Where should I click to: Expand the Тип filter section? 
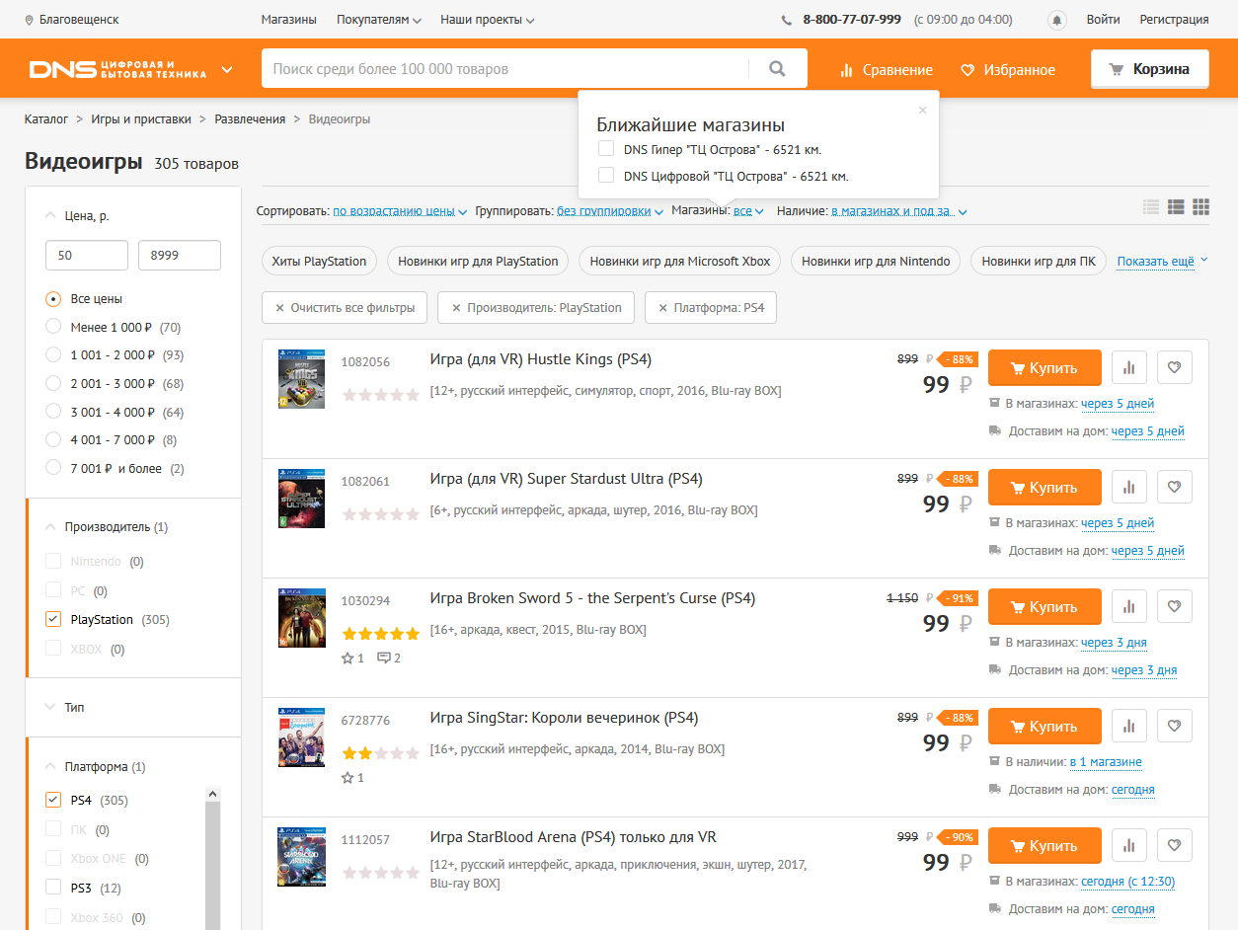click(74, 707)
